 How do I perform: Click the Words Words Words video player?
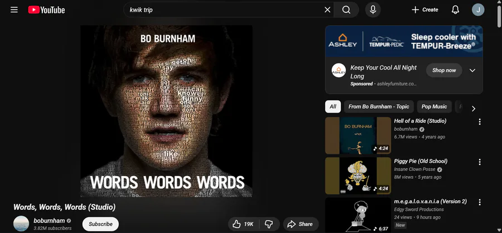[166, 111]
